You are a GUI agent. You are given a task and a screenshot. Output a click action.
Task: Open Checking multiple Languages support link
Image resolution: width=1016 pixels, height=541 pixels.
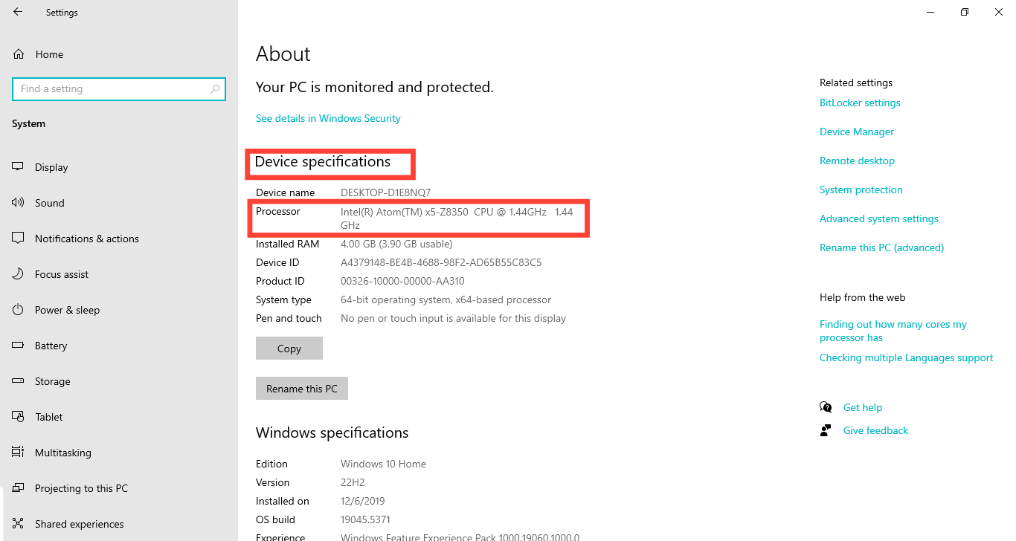tap(906, 357)
